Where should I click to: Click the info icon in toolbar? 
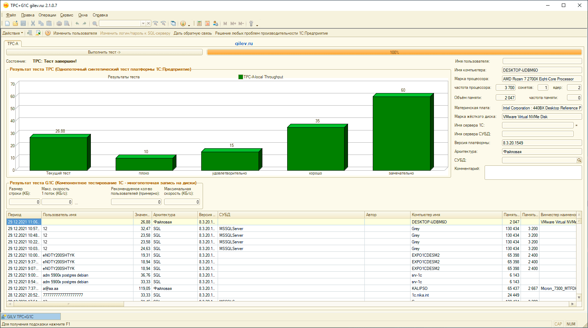(183, 23)
